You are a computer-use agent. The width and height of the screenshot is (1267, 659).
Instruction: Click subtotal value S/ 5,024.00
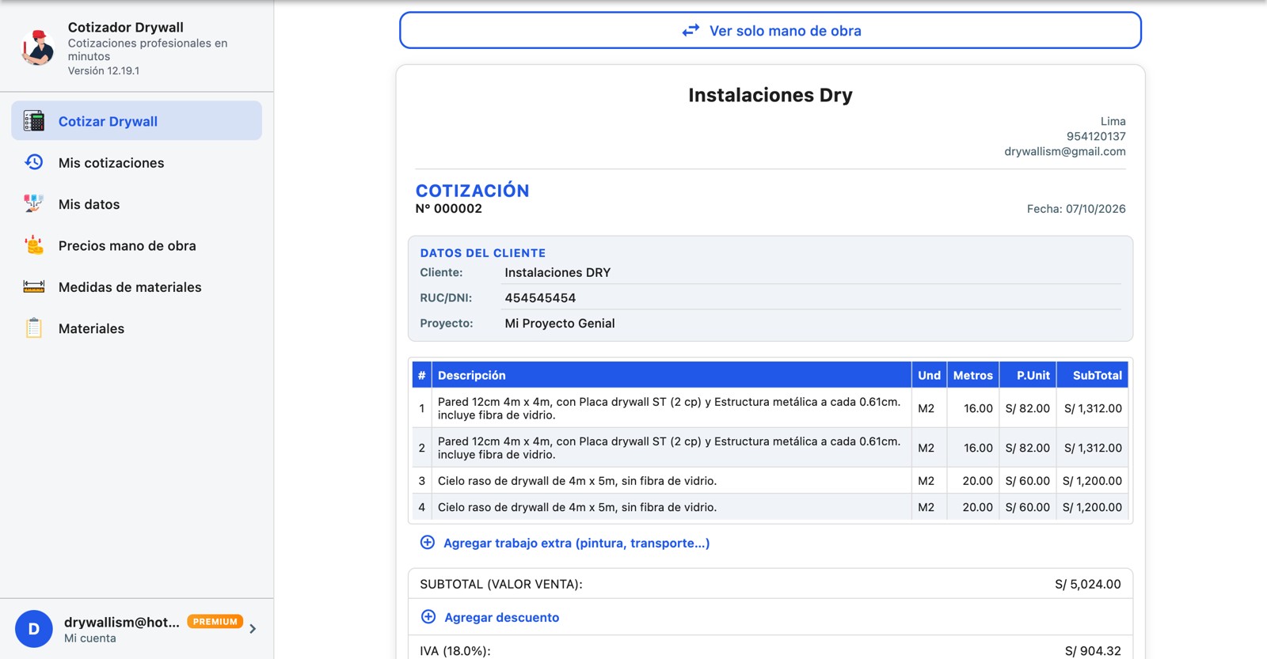click(x=1087, y=584)
